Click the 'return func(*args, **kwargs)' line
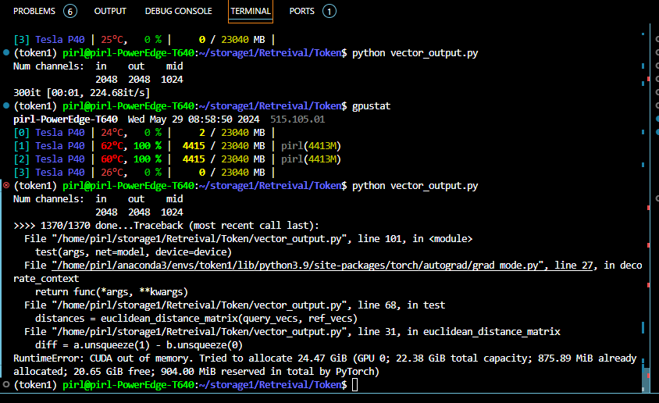Image resolution: width=659 pixels, height=403 pixels. [x=112, y=291]
